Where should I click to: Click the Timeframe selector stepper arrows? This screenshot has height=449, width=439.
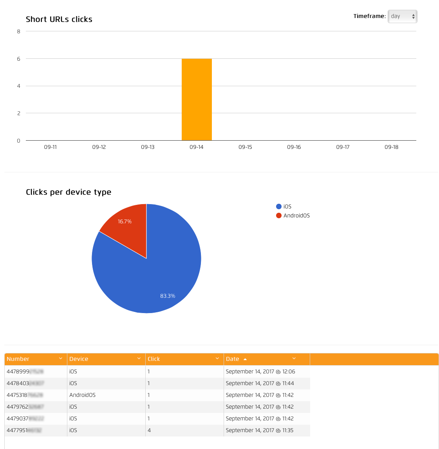pyautogui.click(x=413, y=16)
